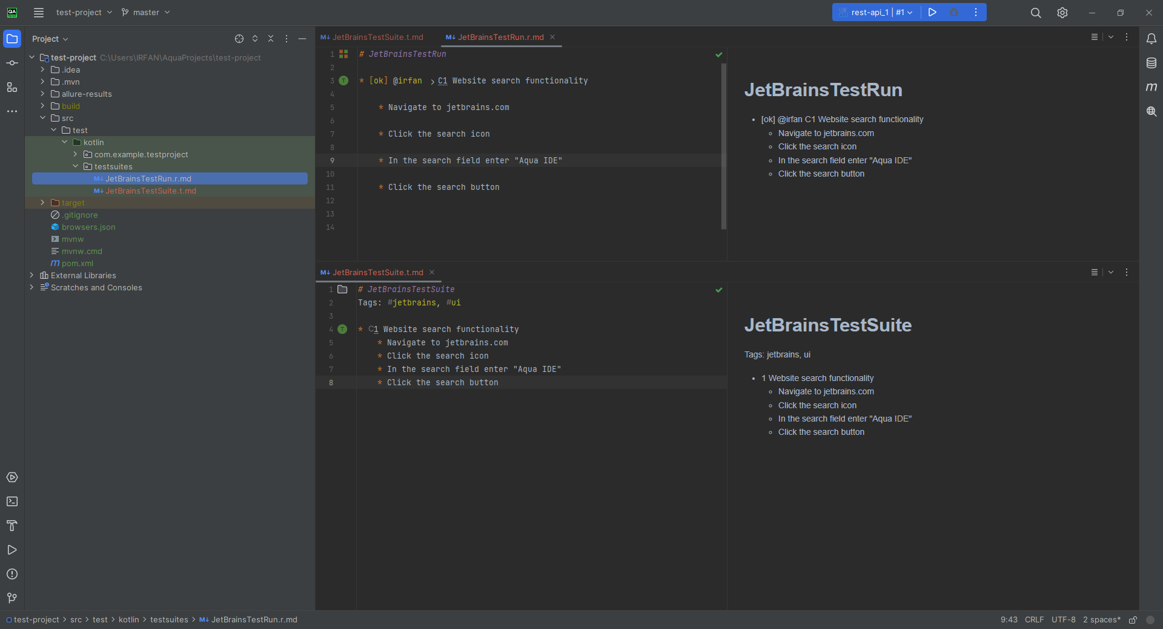Debug the rest-api_1 configuration

point(954,12)
